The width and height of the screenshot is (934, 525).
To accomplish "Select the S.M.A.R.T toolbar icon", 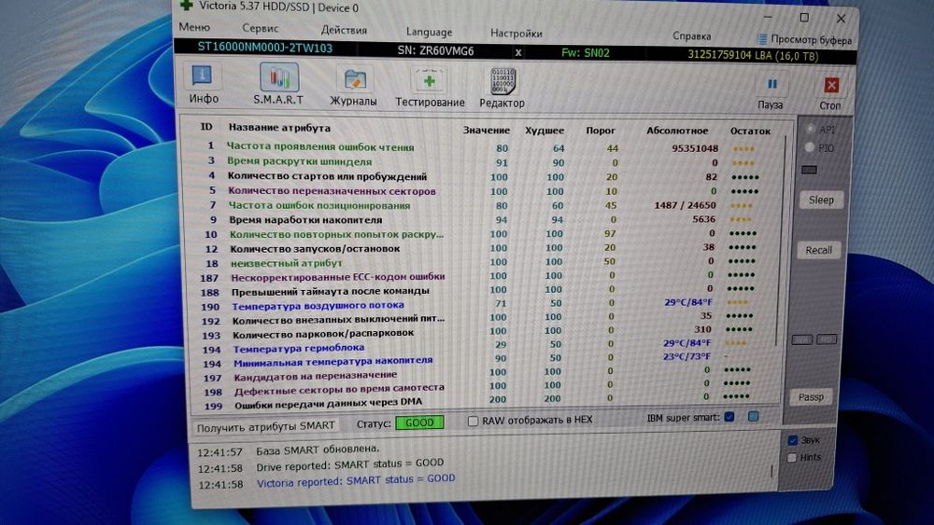I will 278,85.
